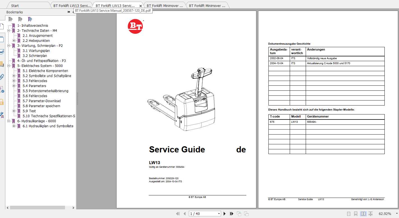The width and height of the screenshot is (399, 218).
Task: Switch to the BT Forklift Minimover tab
Action: (165, 5)
